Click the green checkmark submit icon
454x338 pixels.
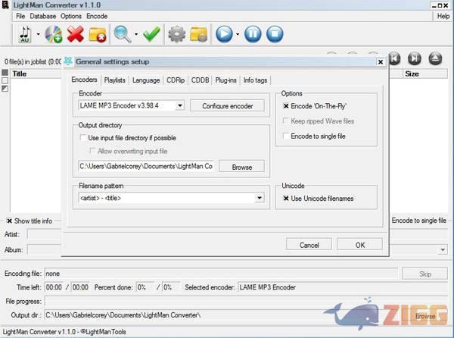coord(152,34)
